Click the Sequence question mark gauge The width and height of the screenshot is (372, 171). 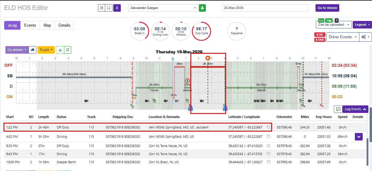pos(237,31)
